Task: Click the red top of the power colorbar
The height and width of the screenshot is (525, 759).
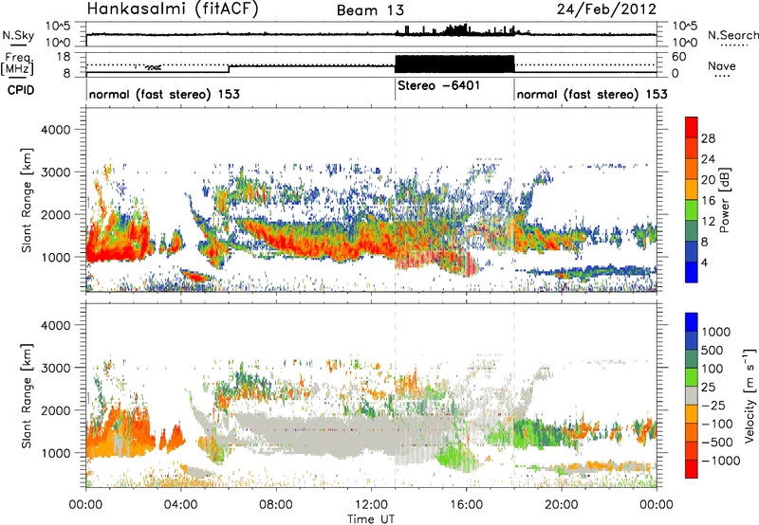Action: tap(692, 127)
